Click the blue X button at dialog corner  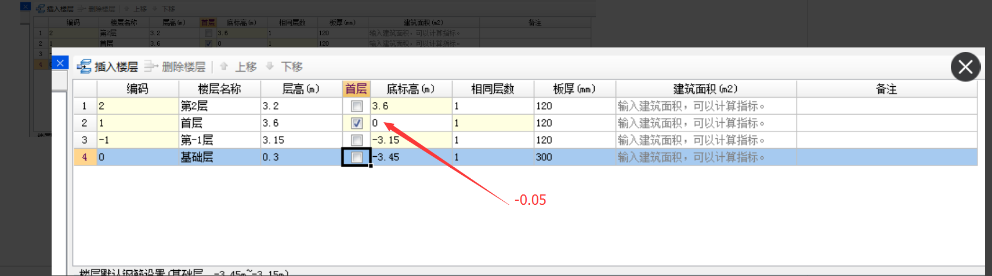(x=60, y=63)
